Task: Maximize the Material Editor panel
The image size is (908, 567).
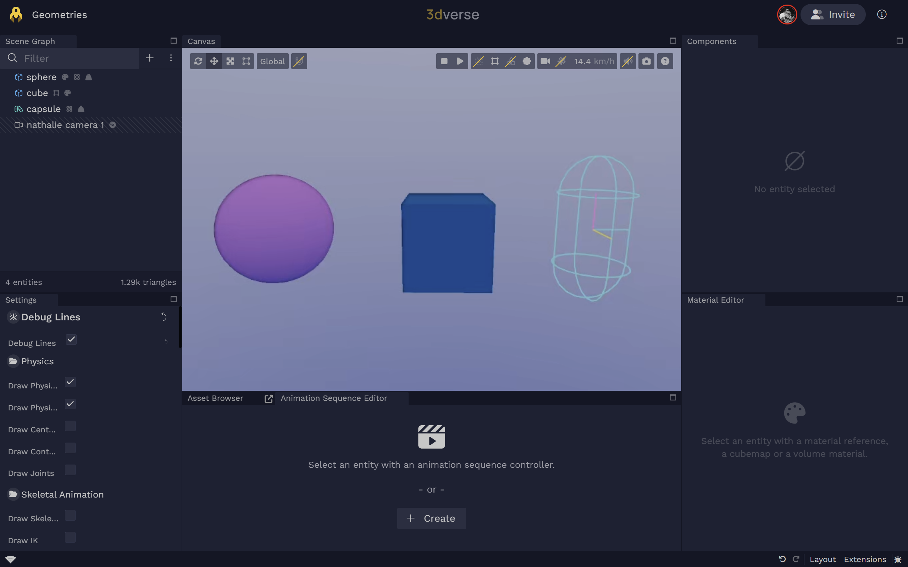Action: click(899, 299)
